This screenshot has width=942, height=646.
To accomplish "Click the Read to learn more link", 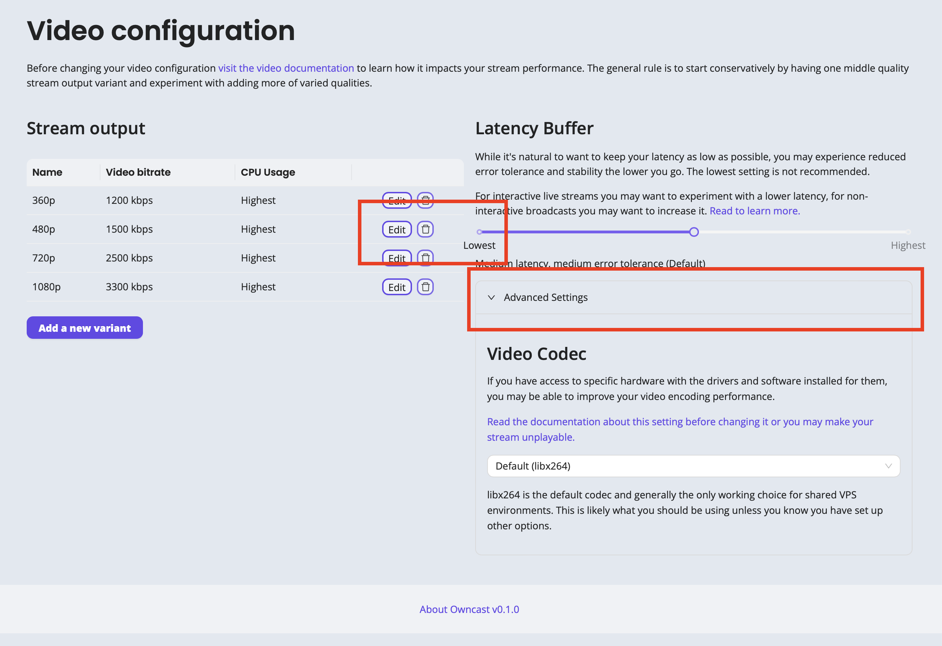I will click(x=754, y=211).
